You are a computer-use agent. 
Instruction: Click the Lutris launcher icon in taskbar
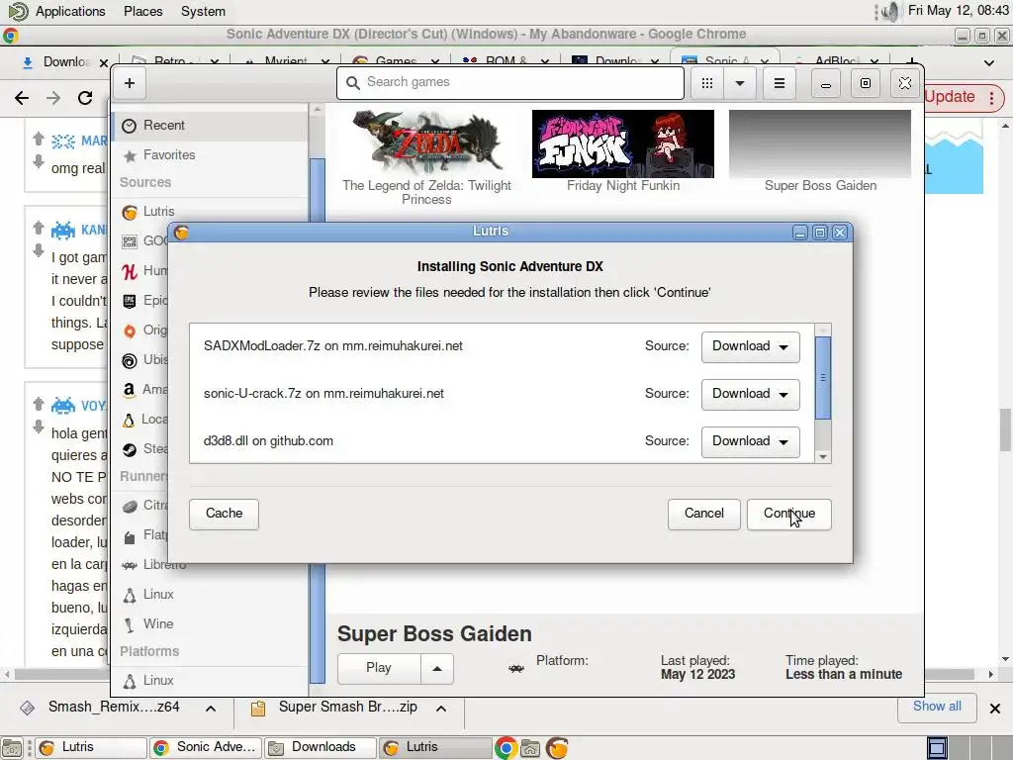click(557, 748)
